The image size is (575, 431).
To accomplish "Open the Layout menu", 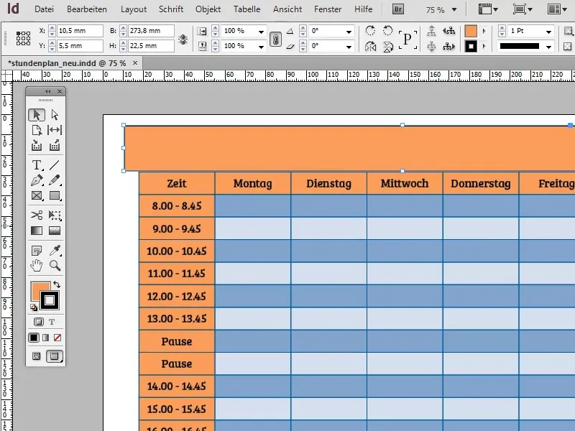I will (x=134, y=9).
